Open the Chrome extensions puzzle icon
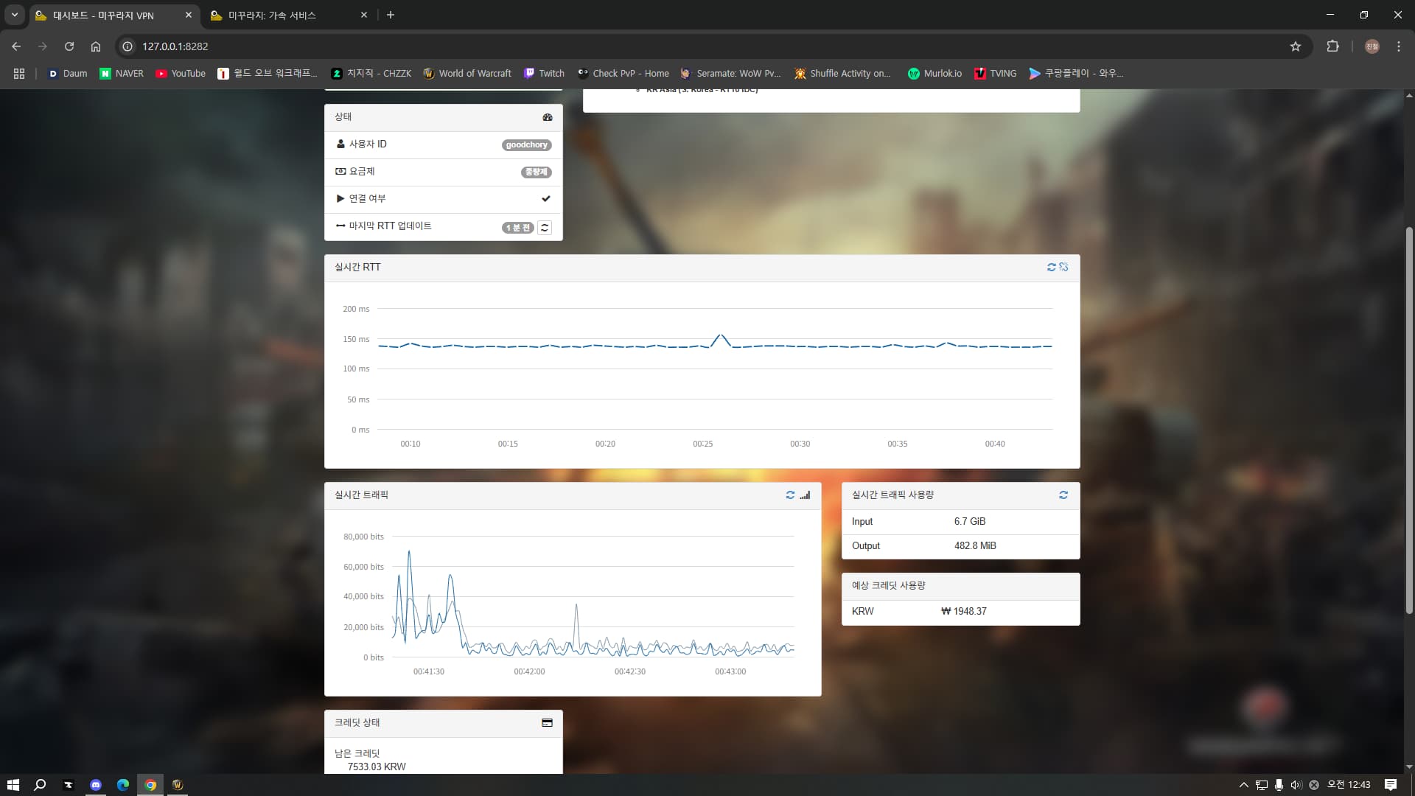Screen dimensions: 1415x796 click(x=1332, y=46)
